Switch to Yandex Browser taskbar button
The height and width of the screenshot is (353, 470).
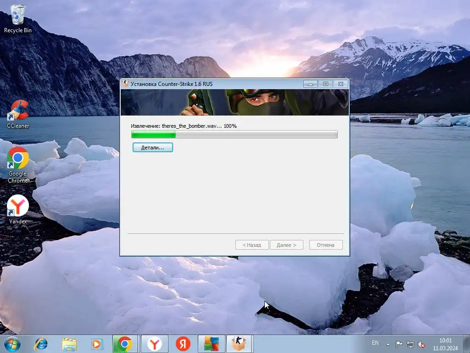[154, 344]
